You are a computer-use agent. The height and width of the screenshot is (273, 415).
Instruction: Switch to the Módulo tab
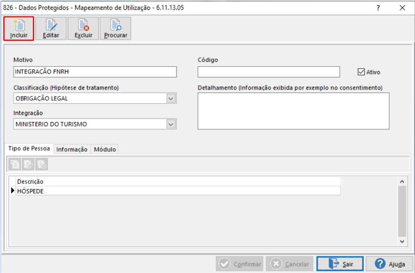click(x=105, y=149)
